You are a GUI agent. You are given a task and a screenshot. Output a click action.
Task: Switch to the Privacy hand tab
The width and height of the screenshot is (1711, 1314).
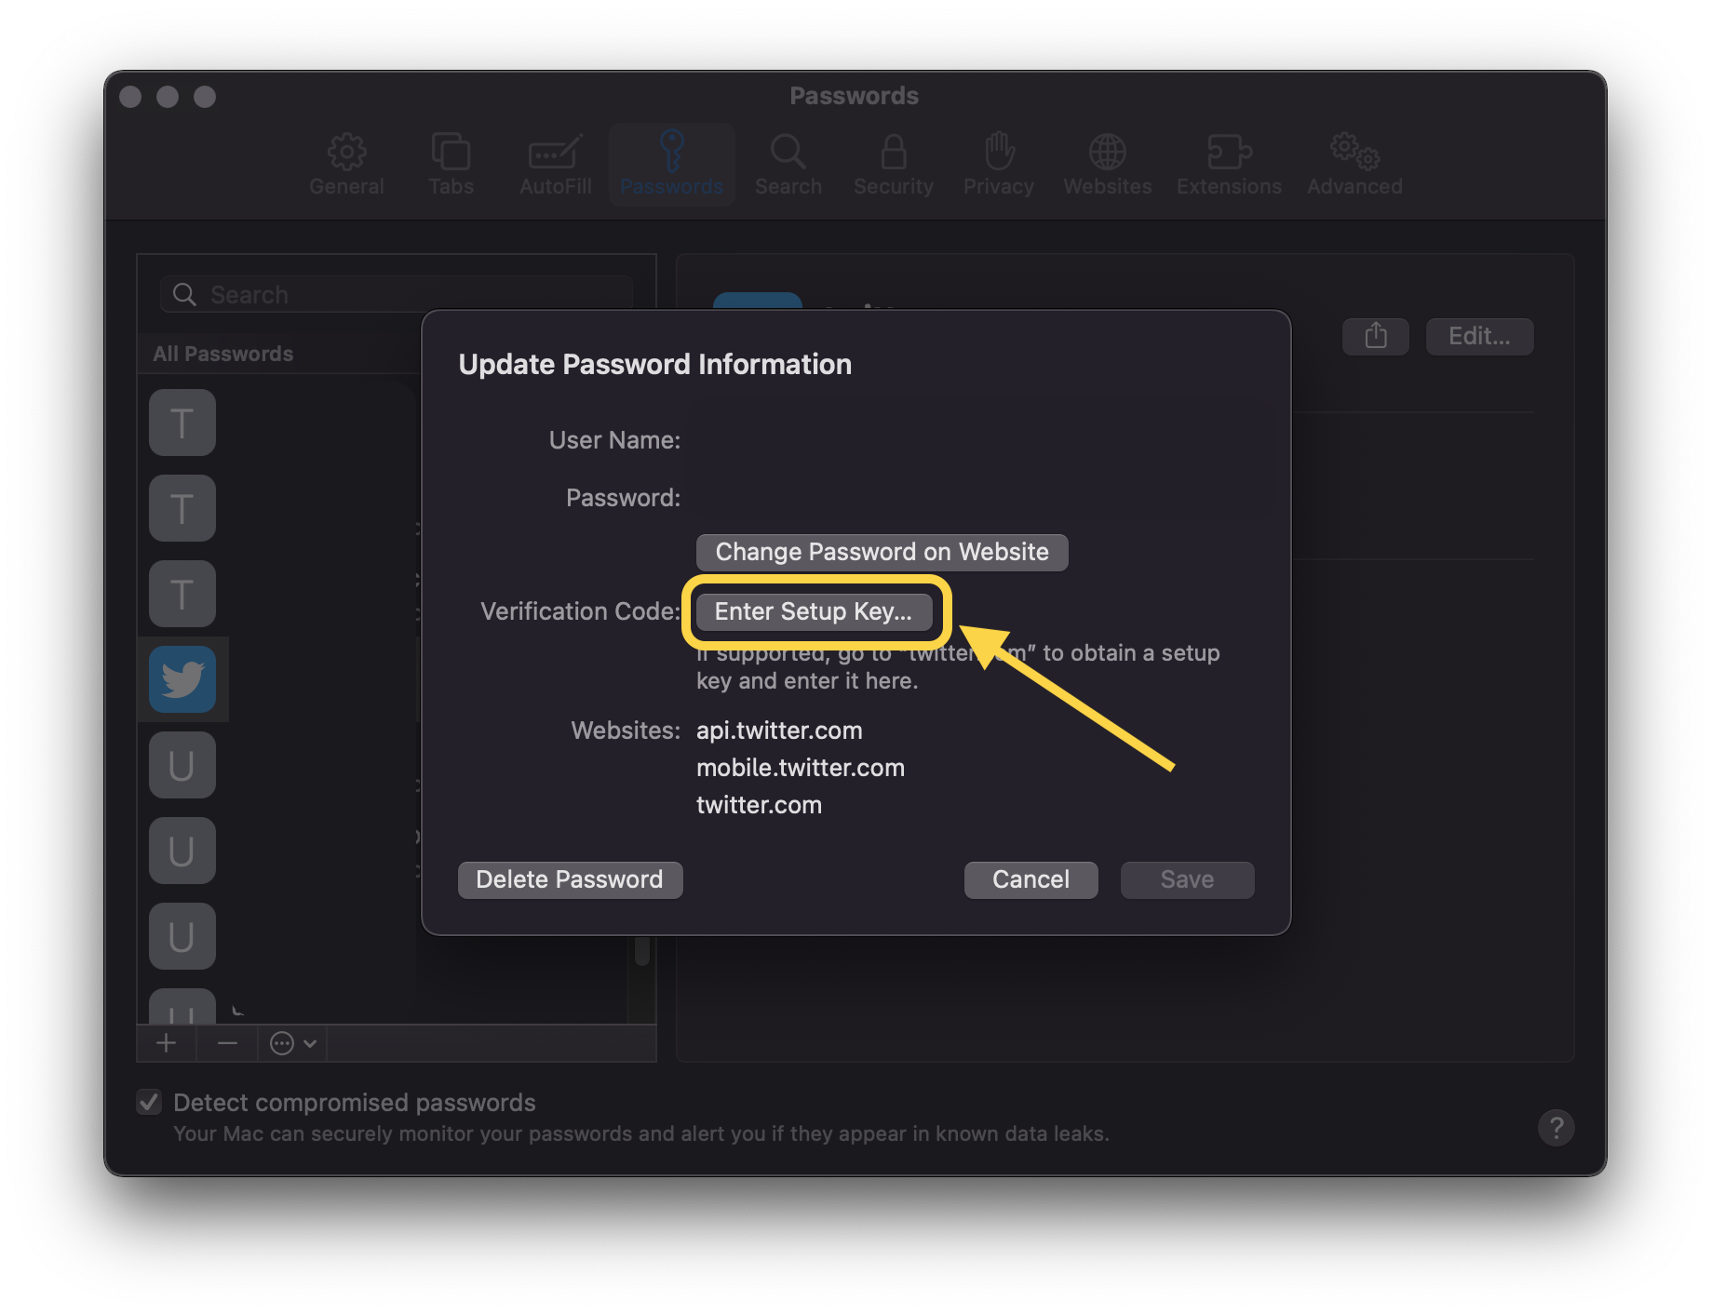tap(998, 165)
